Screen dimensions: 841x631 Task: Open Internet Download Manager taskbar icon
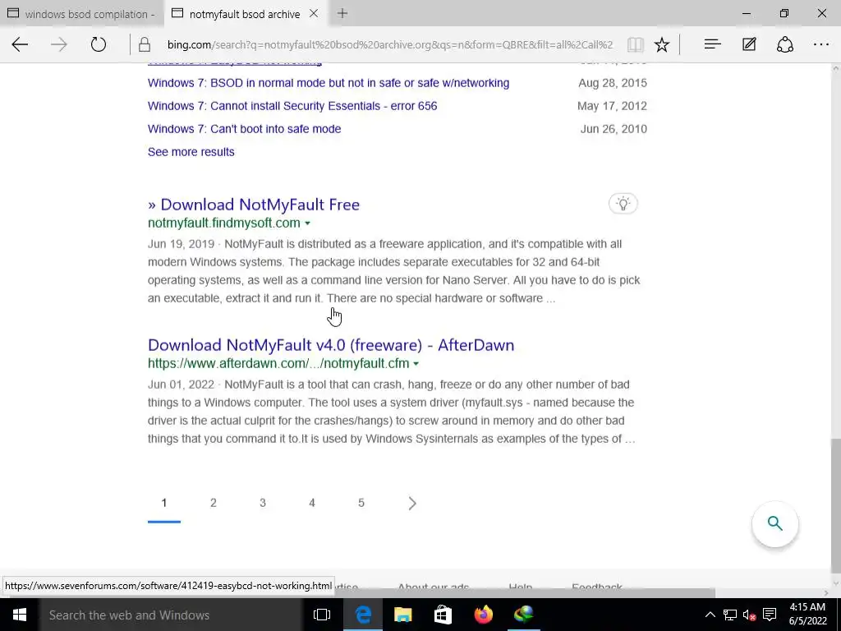[524, 615]
